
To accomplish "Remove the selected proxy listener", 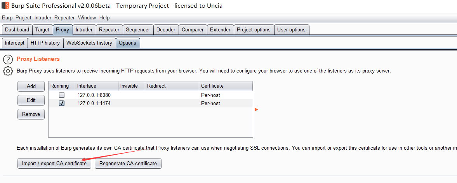I will 31,114.
